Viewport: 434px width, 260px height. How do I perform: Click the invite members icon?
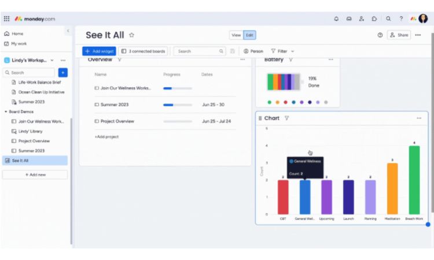tap(362, 18)
